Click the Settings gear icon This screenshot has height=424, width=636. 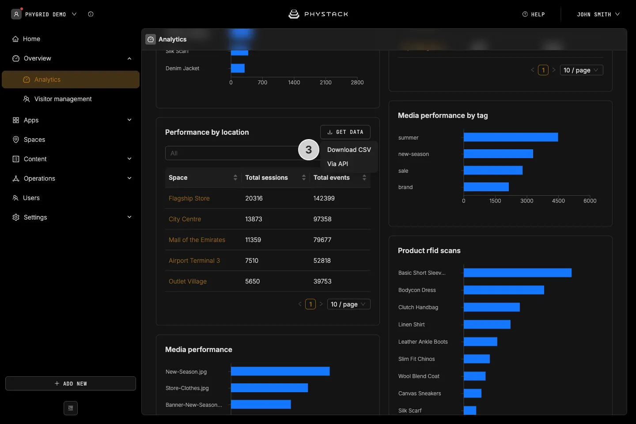click(16, 217)
